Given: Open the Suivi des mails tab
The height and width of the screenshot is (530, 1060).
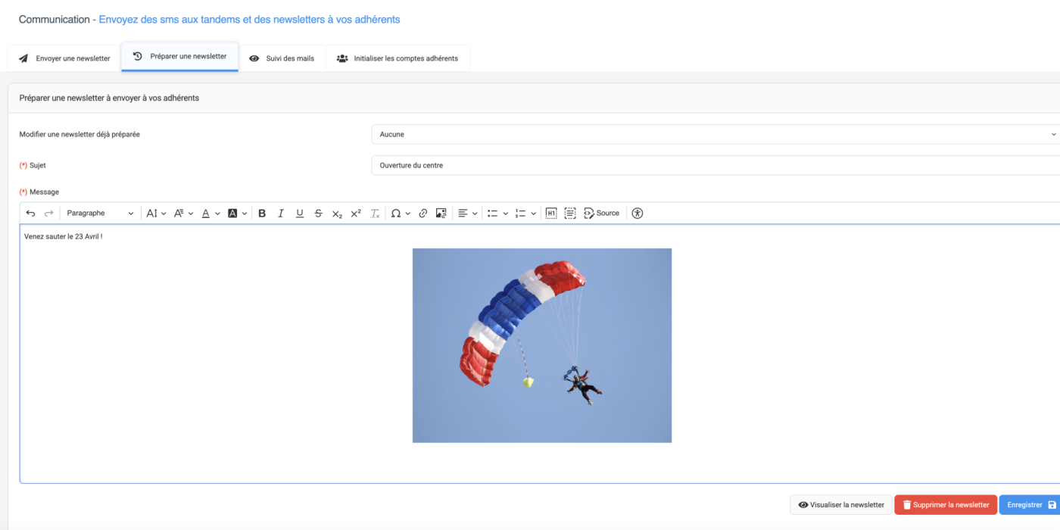Looking at the screenshot, I should click(x=282, y=58).
